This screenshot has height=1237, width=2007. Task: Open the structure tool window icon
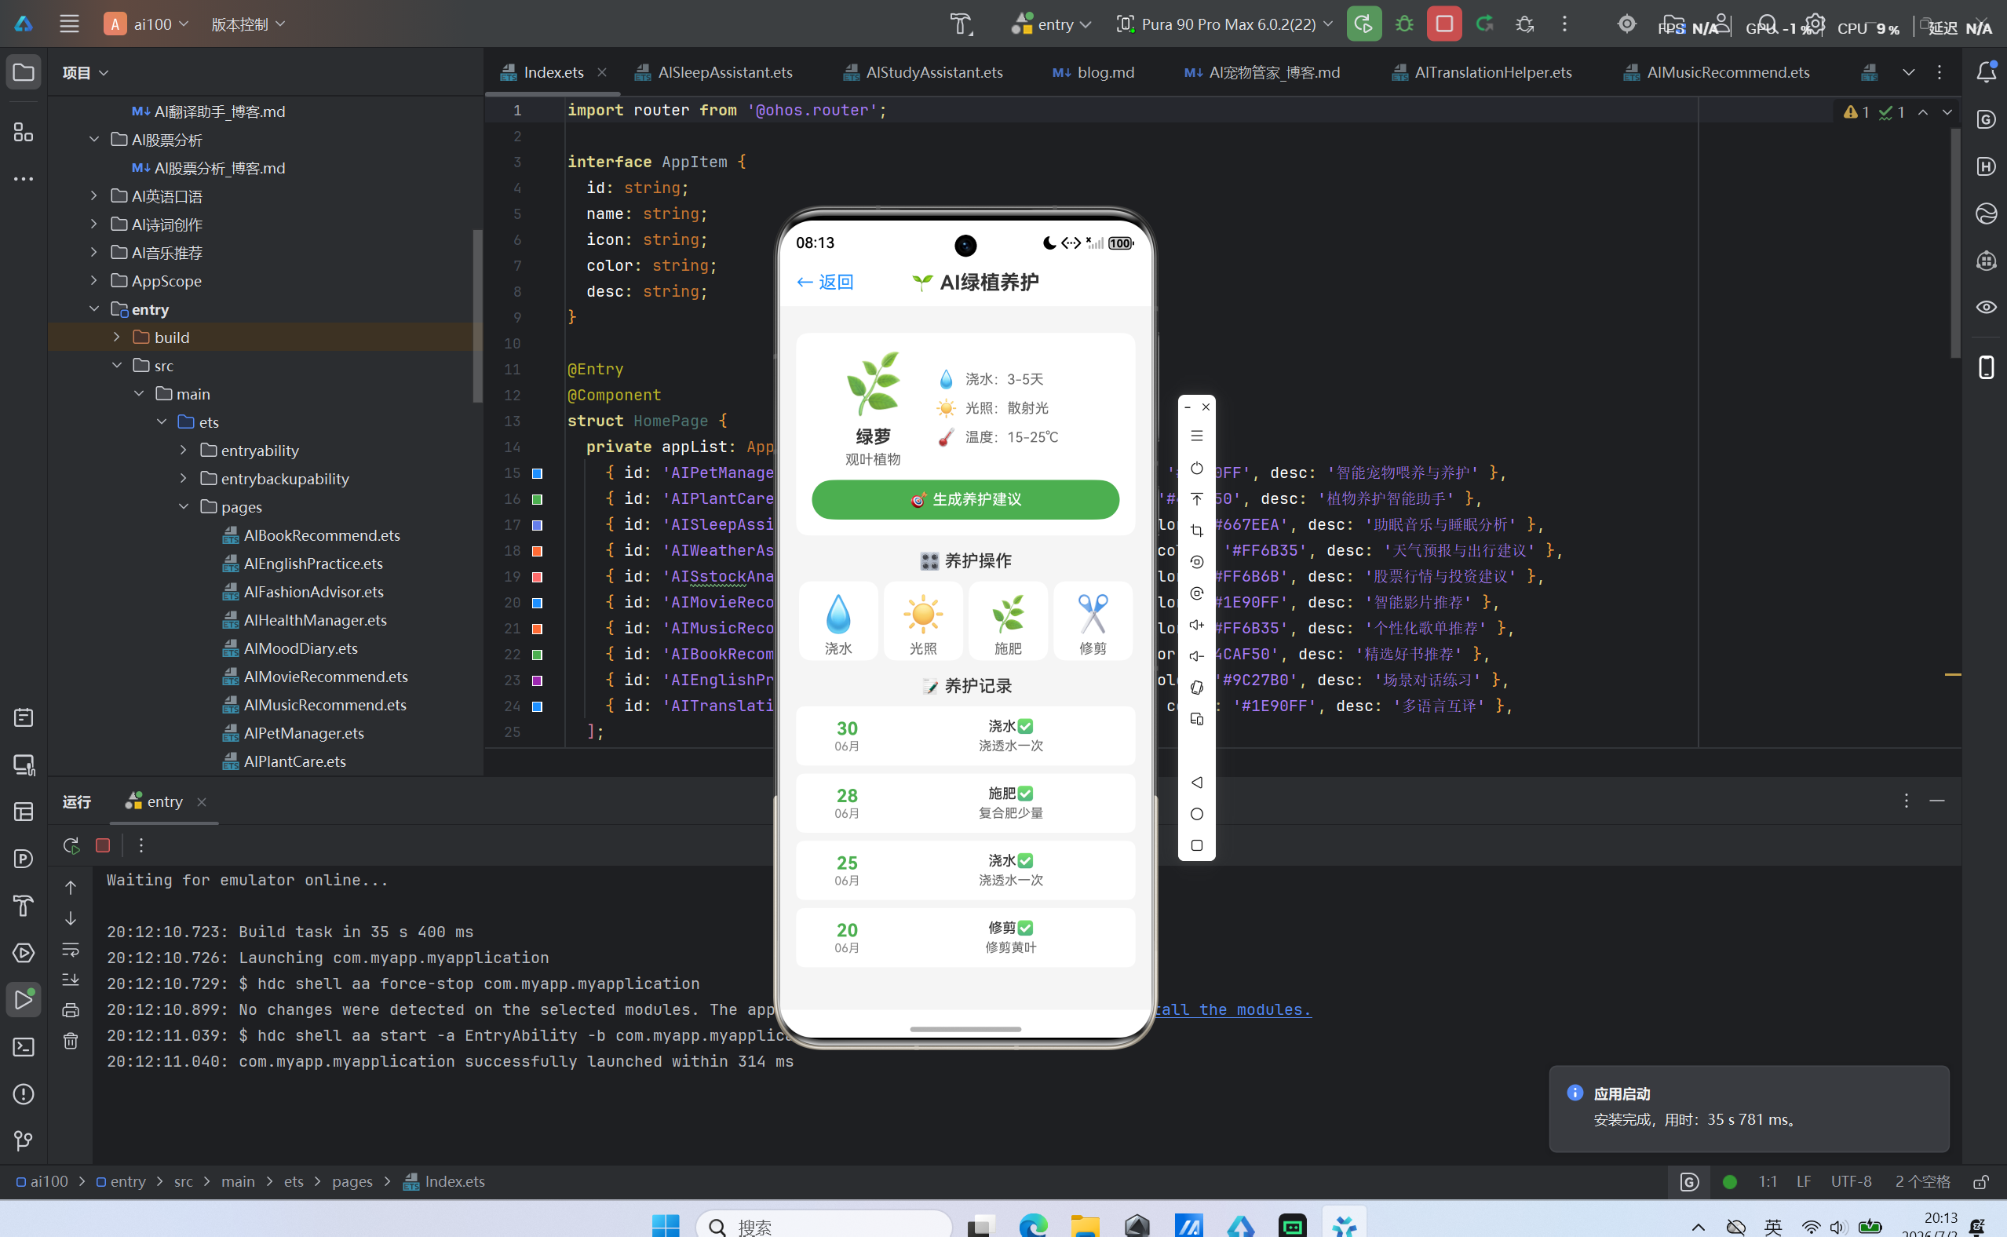point(24,132)
